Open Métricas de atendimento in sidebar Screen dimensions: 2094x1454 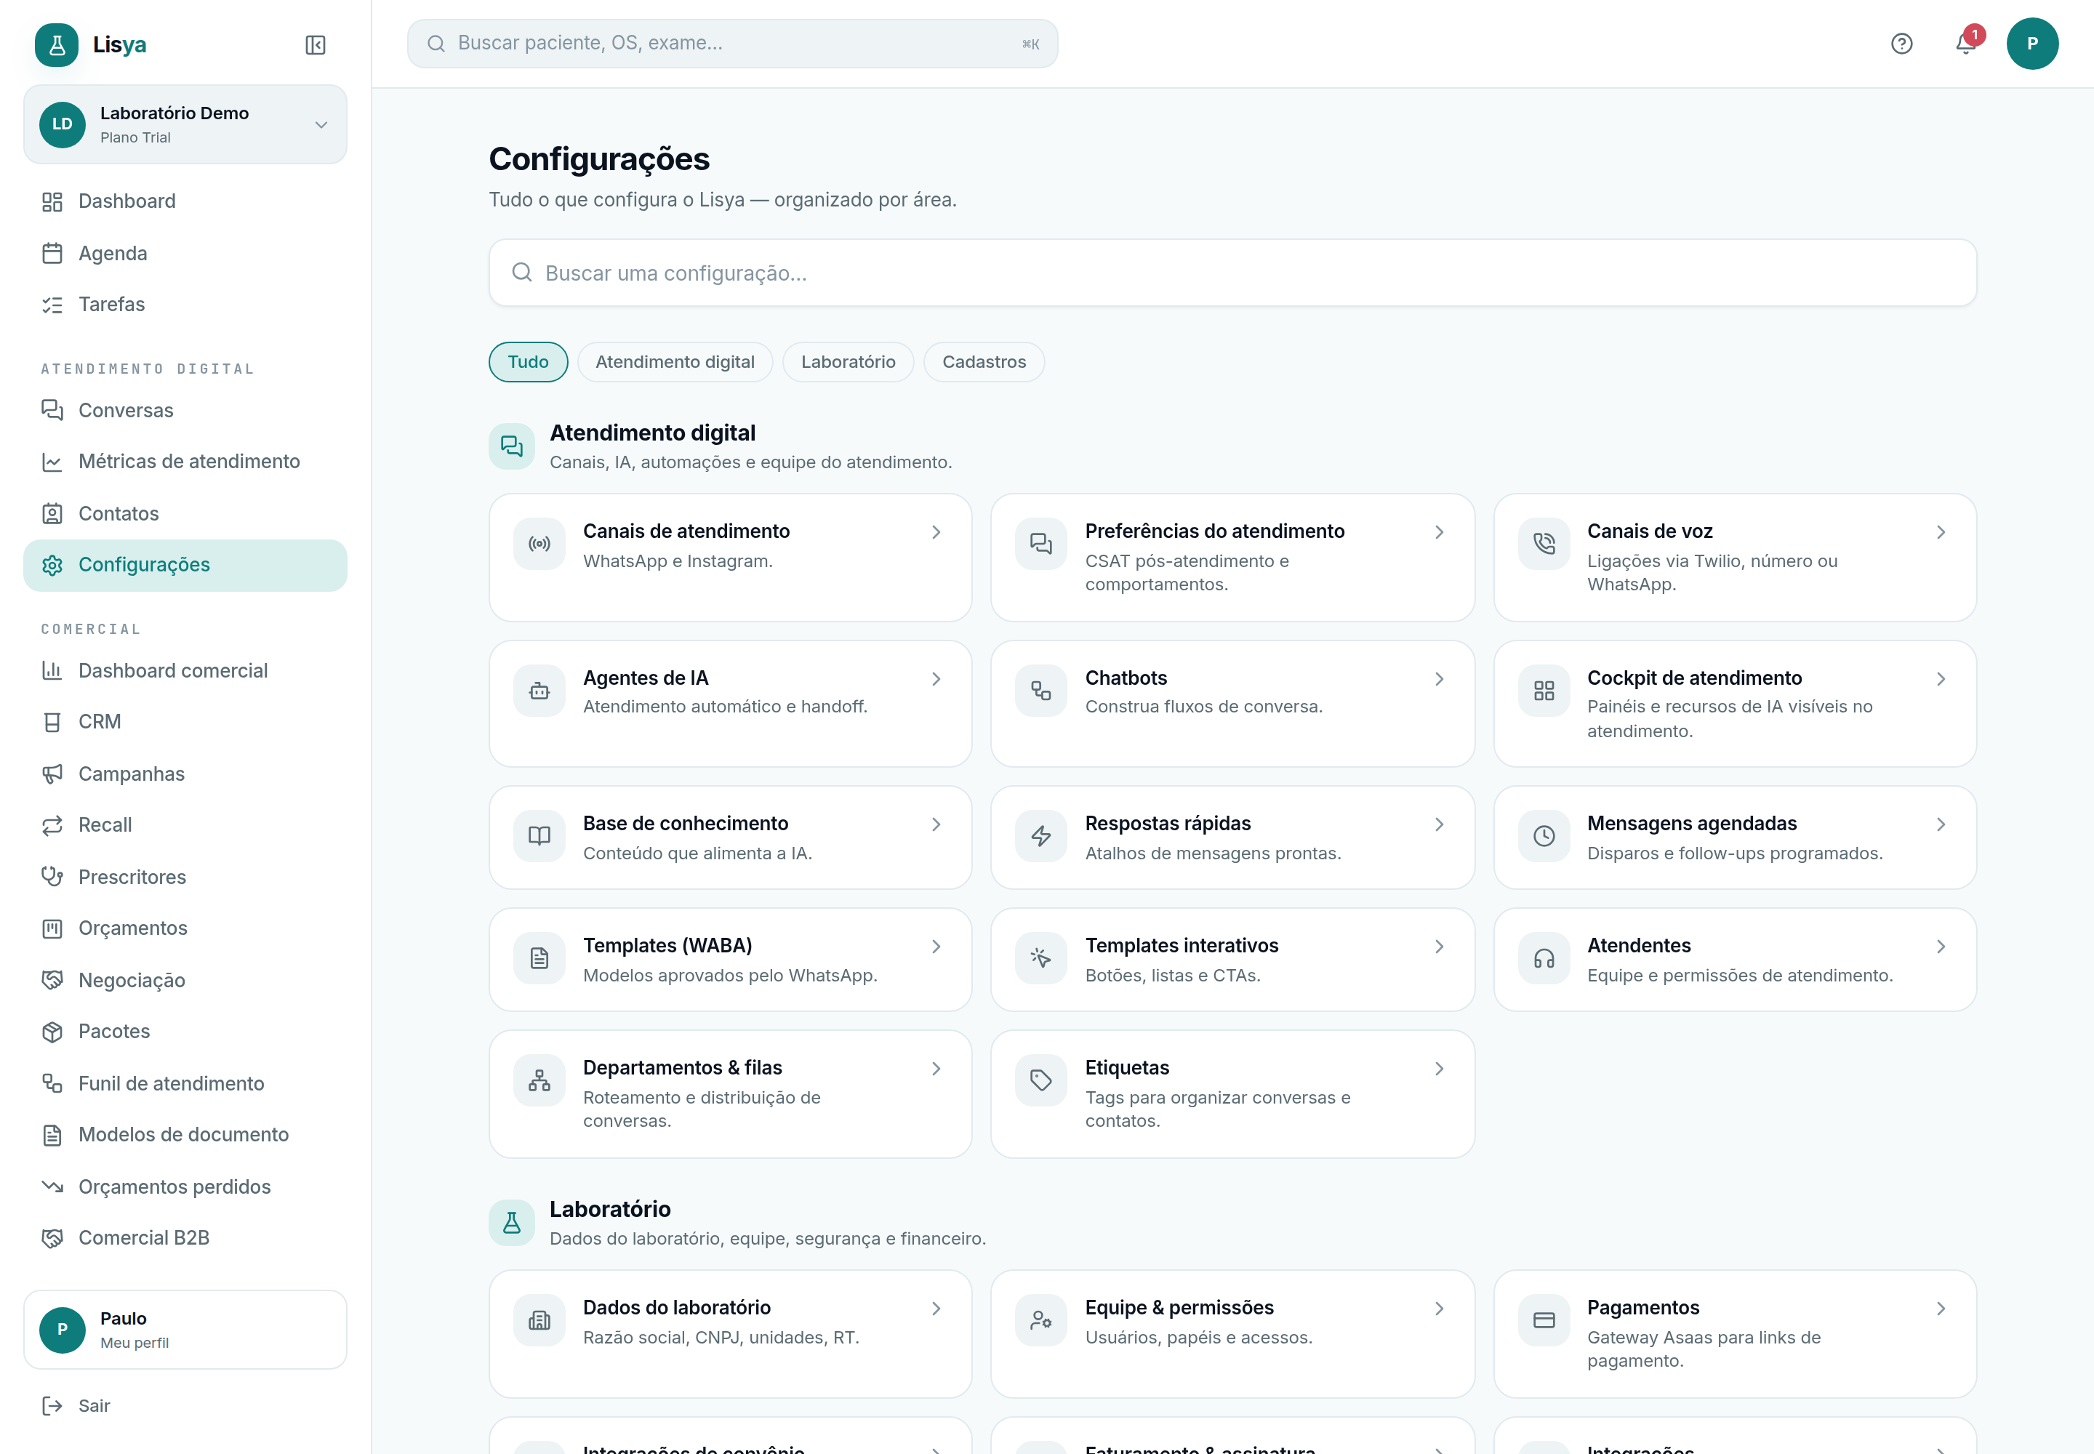point(185,462)
